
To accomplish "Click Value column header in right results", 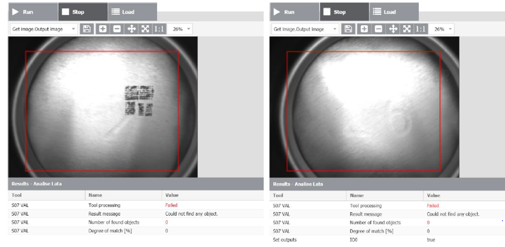I will [464, 196].
